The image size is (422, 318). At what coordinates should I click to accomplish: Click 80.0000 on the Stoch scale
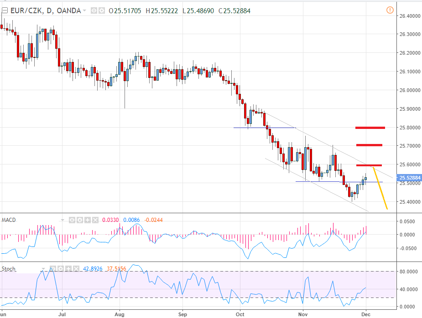pos(409,272)
